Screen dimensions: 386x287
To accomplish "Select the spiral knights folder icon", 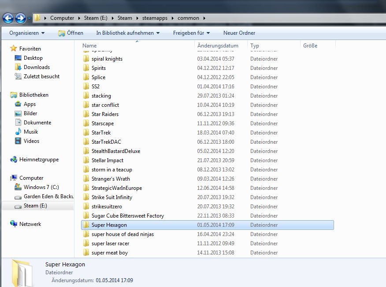I will [86, 59].
